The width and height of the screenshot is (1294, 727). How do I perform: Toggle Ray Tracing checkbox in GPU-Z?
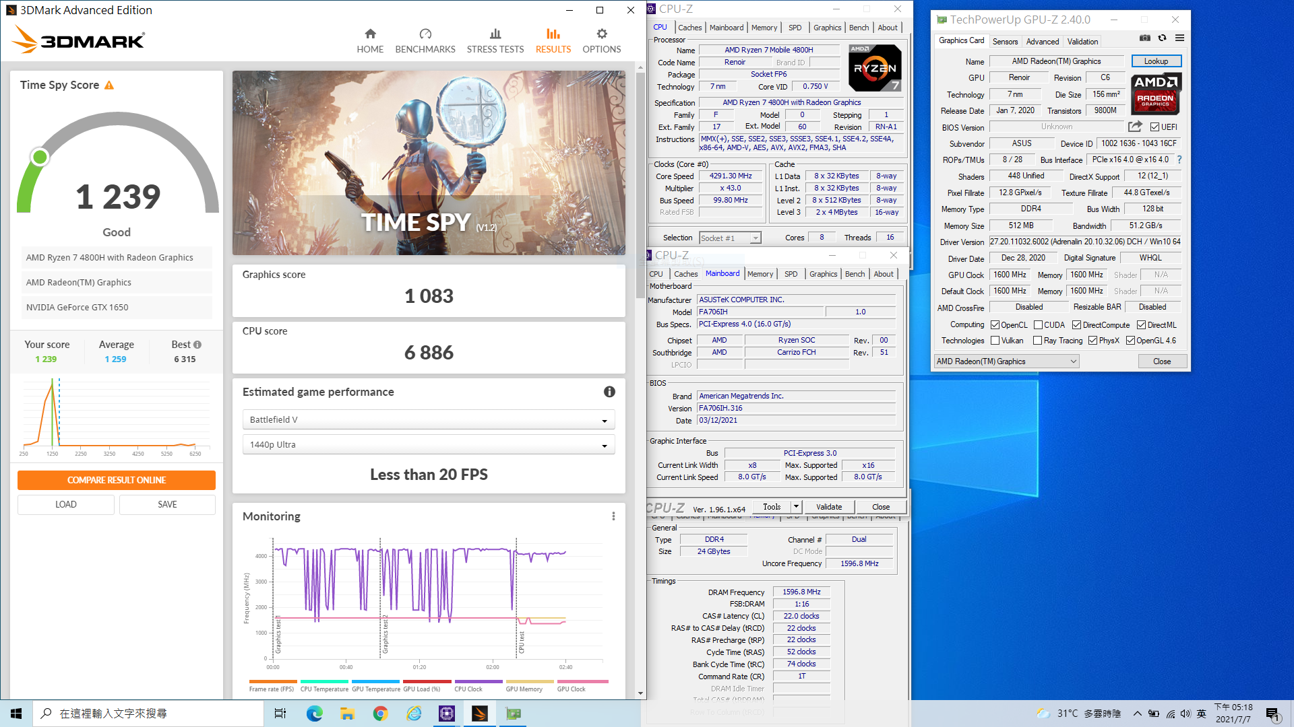click(1038, 341)
